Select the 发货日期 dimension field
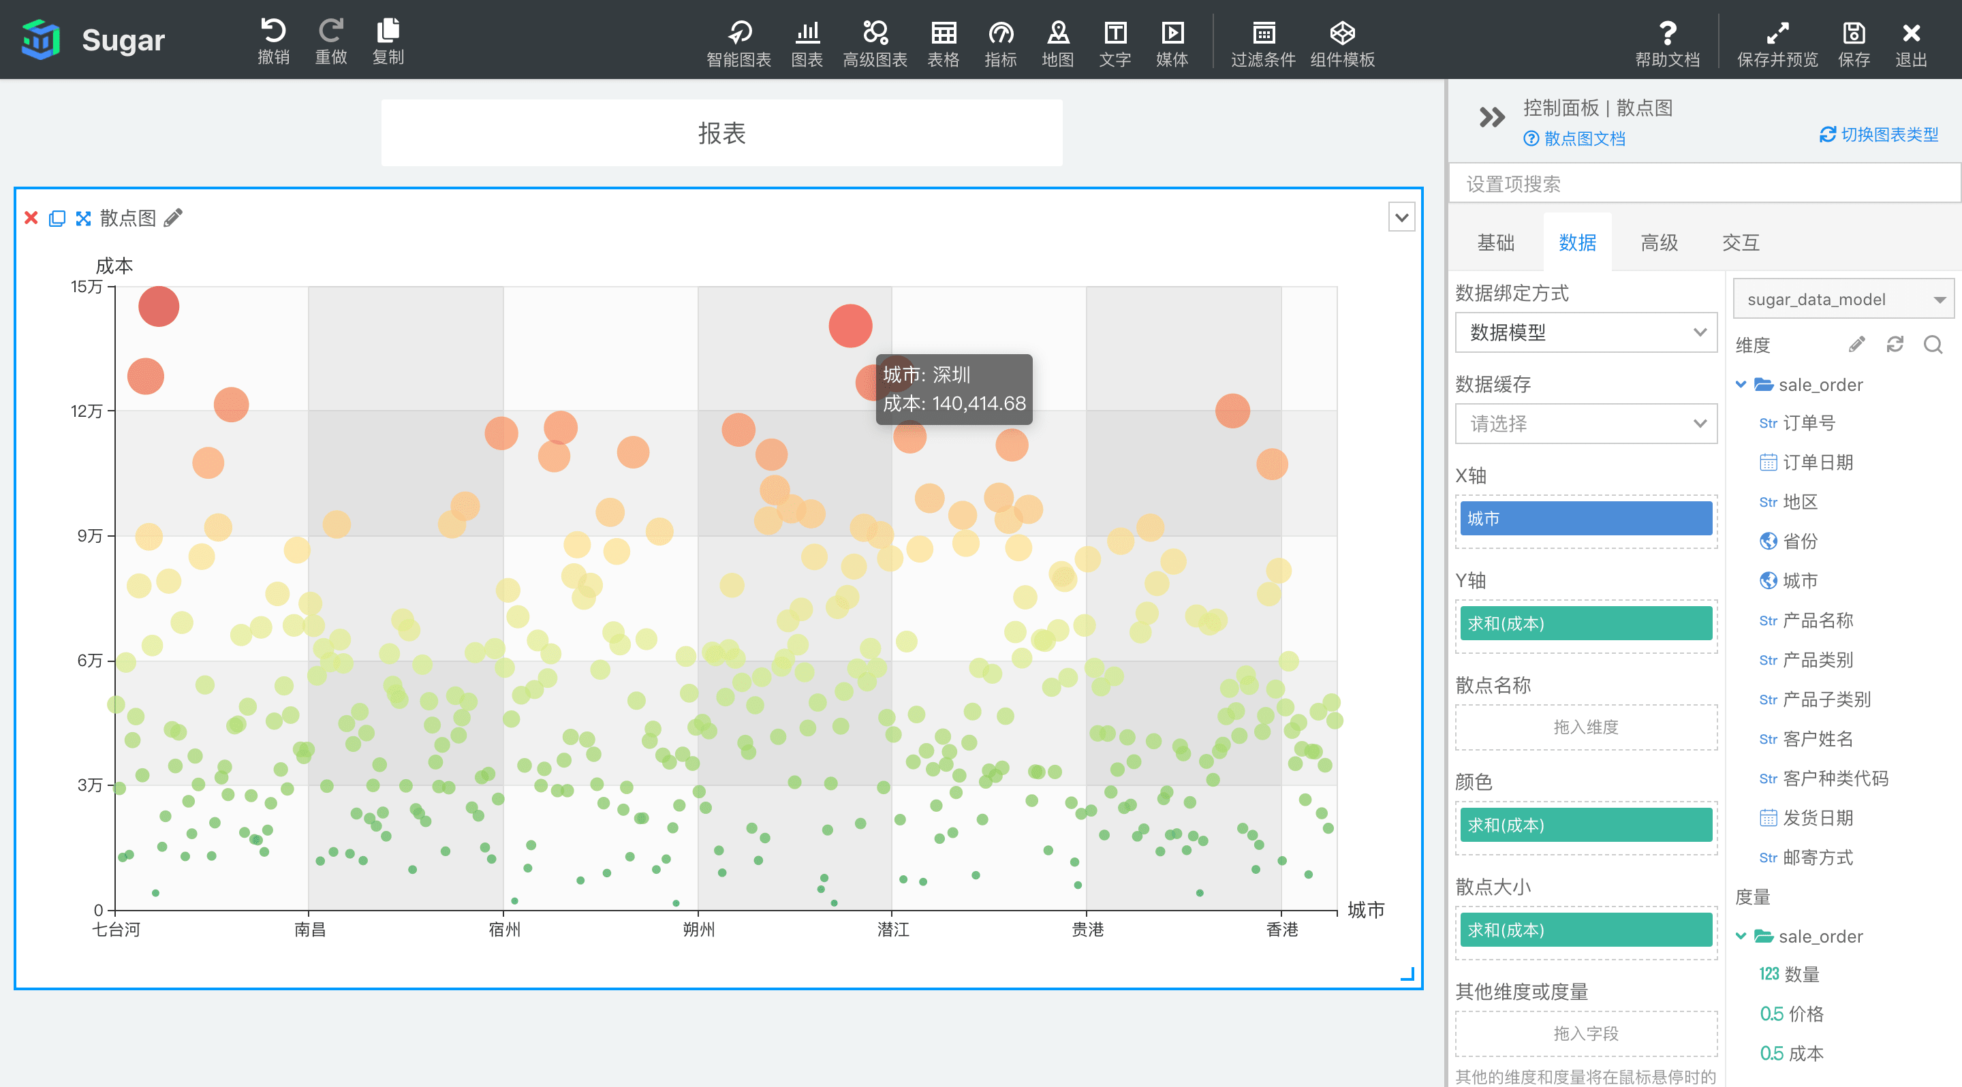This screenshot has width=1962, height=1087. click(1806, 818)
